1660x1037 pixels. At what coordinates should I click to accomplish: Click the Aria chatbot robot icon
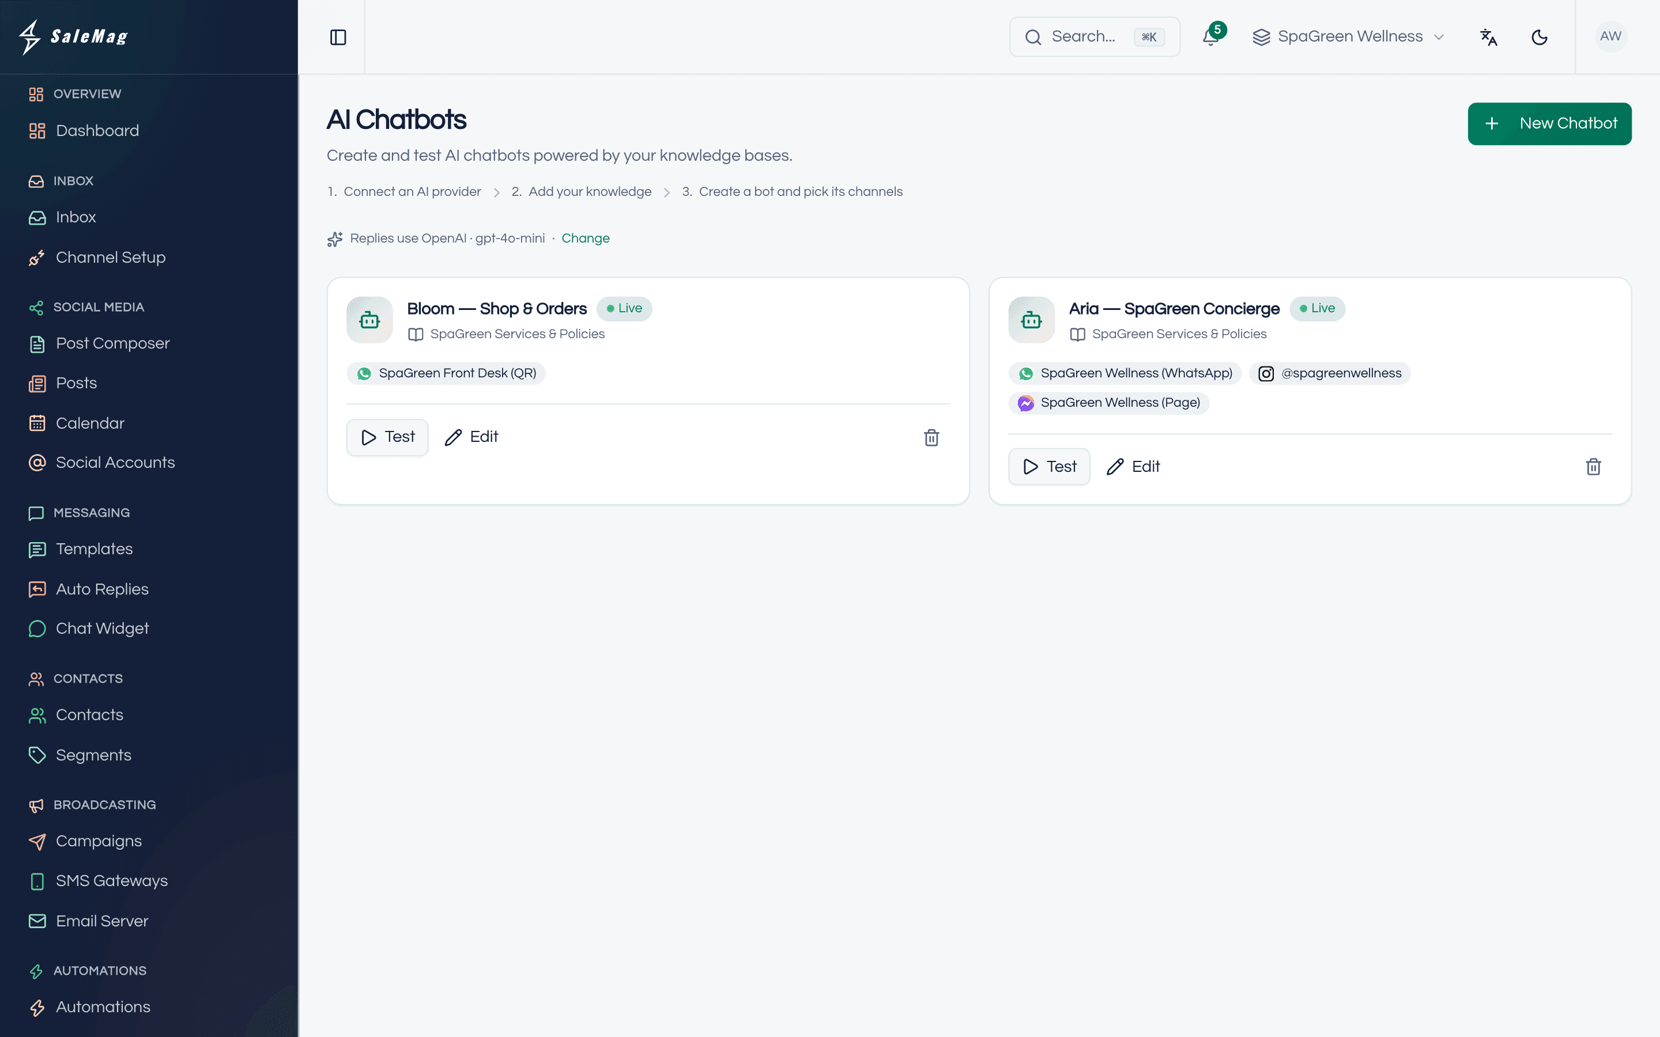(1032, 320)
